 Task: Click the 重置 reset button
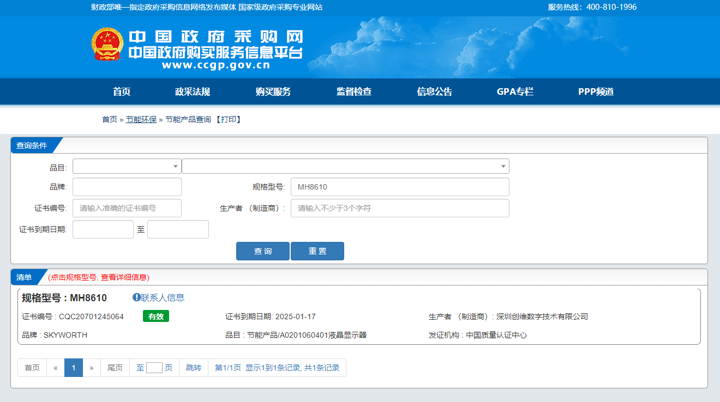[317, 251]
